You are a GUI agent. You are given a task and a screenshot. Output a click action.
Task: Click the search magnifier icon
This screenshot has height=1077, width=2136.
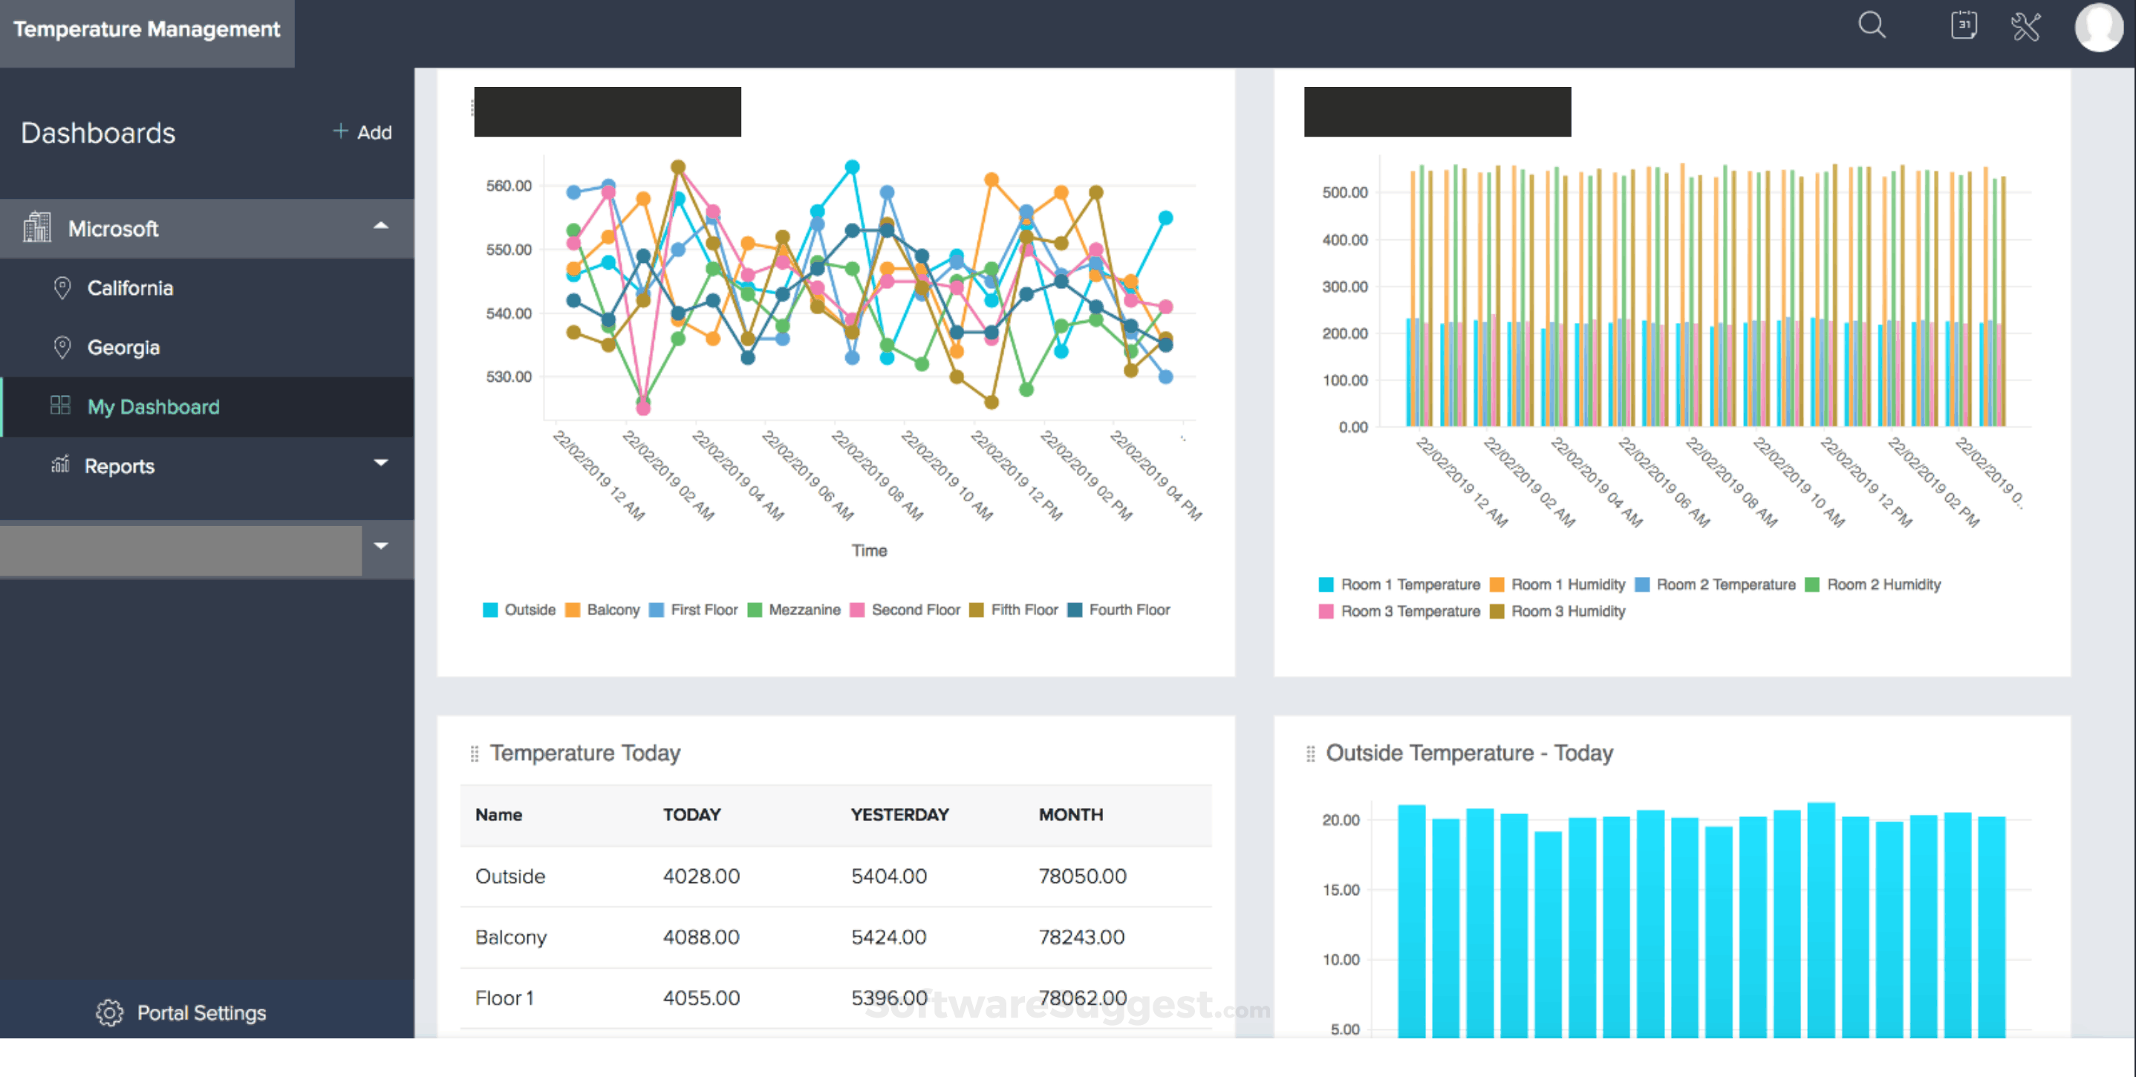(1872, 25)
